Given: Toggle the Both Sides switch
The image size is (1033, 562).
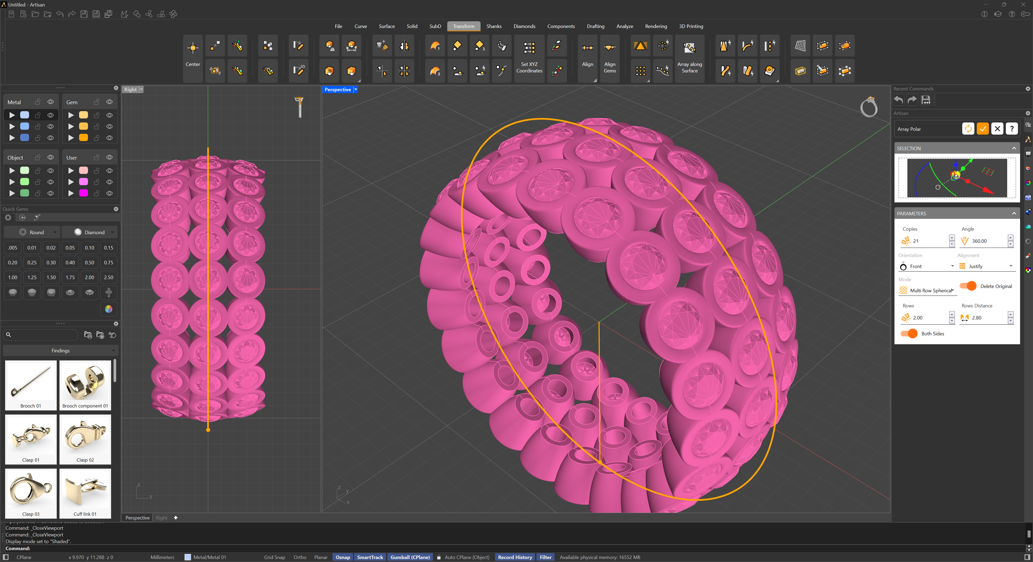Looking at the screenshot, I should click(x=909, y=333).
